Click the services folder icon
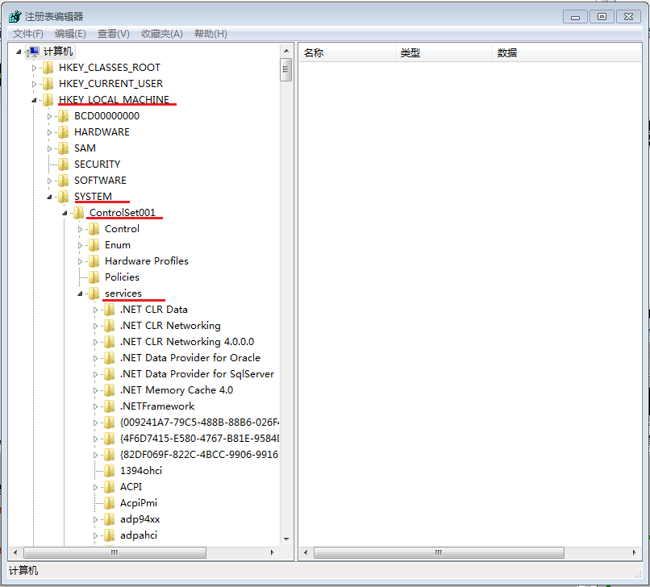This screenshot has height=587, width=650. (x=94, y=293)
